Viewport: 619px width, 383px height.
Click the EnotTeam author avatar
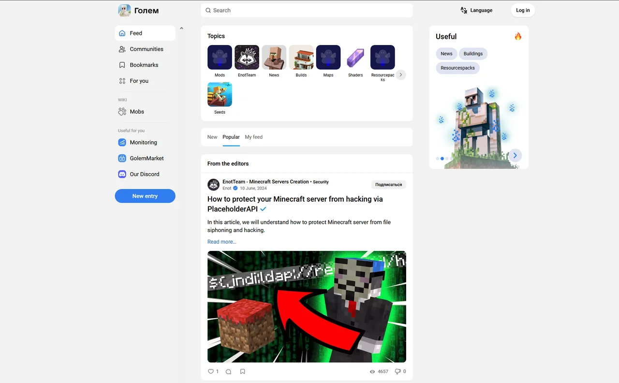213,185
